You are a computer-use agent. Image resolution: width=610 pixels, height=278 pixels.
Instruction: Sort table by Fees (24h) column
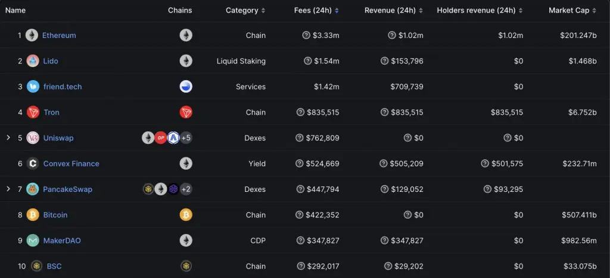[x=316, y=11]
